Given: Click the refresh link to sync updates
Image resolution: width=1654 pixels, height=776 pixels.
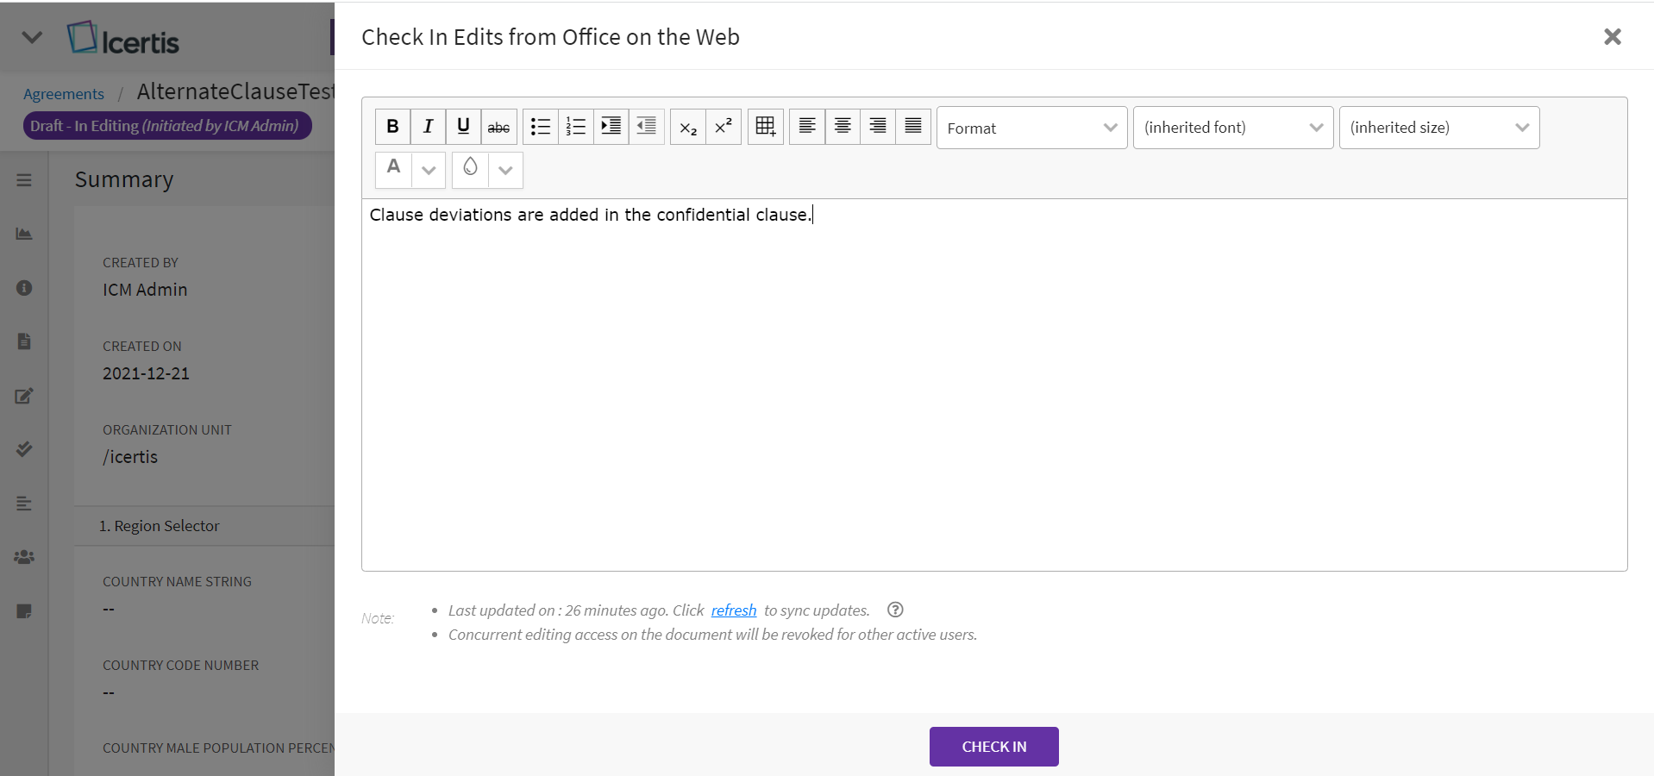Looking at the screenshot, I should (733, 610).
